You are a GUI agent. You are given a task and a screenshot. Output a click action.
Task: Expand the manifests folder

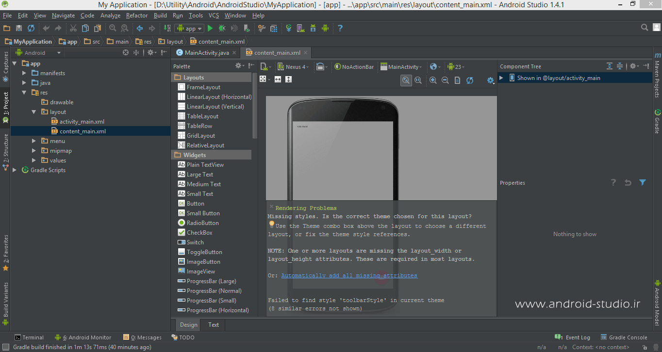(x=24, y=73)
